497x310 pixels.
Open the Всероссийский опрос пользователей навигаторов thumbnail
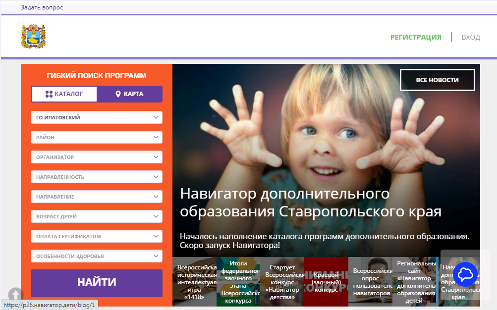point(370,282)
